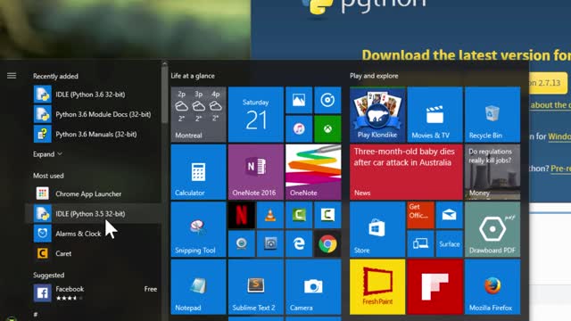Open Python 3.6 Module Docs (32-bit)
Viewport: 571px width, 321px height.
[93, 114]
